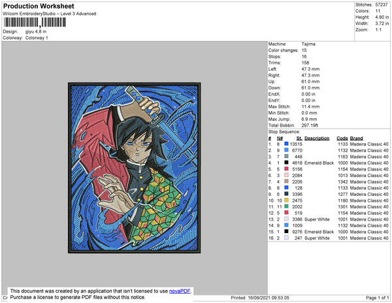Click the stitch count '247' in row 16
The width and height of the screenshot is (392, 303).
click(299, 238)
